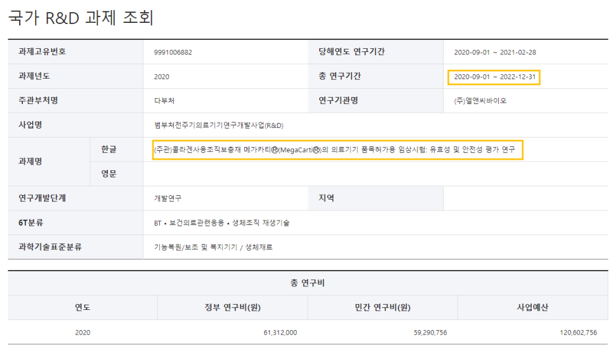This screenshot has height=346, width=613.
Task: Click the '영문' sub-label
Action: pos(109,174)
